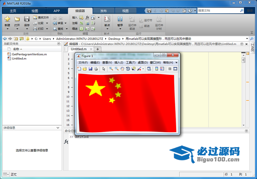Open the Breakpoints (断点) dropdown arrow
257x179 pixels.
tap(107, 29)
